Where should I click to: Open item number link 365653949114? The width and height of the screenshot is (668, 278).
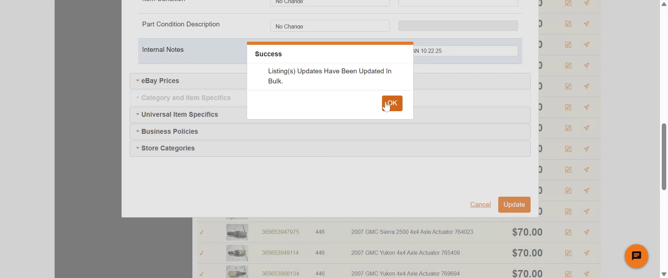(280, 253)
